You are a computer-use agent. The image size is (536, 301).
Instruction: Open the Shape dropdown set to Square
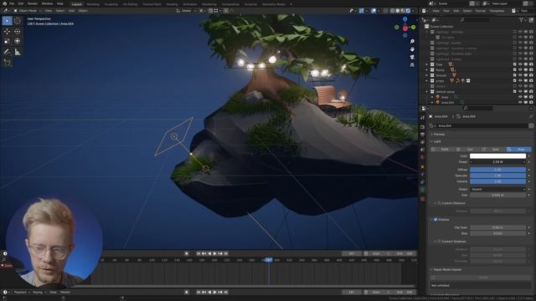[497, 189]
